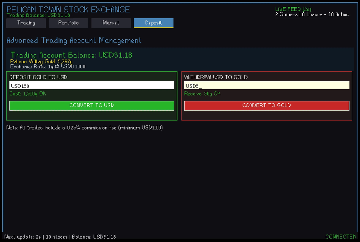Click the PELICAN TOWN STOCK EXCHANGE title
Viewport: 360px width, 242px height.
tap(68, 10)
